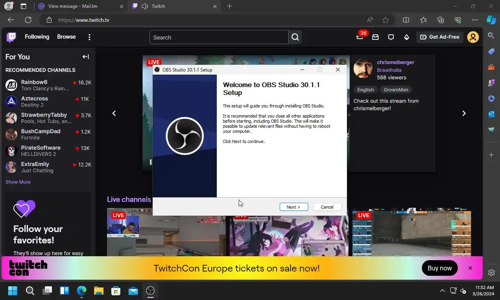Close the TwitchCon banner with X
Screen dimensions: 500x300
(470, 268)
